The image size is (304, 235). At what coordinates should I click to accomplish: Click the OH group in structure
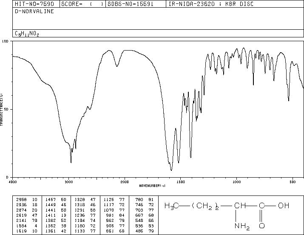[x=284, y=205]
